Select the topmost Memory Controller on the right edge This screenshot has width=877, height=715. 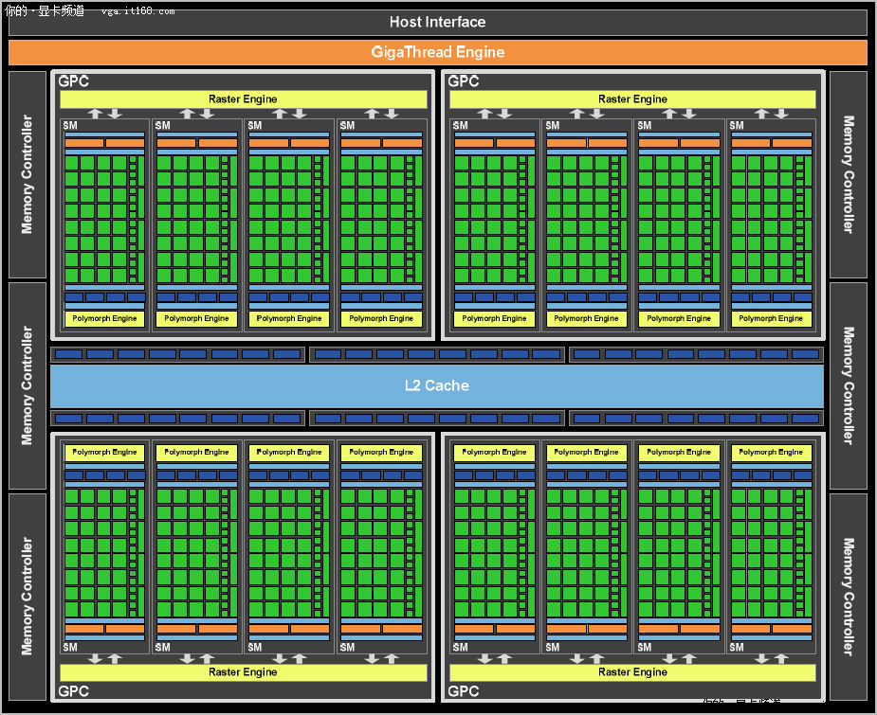coord(849,174)
